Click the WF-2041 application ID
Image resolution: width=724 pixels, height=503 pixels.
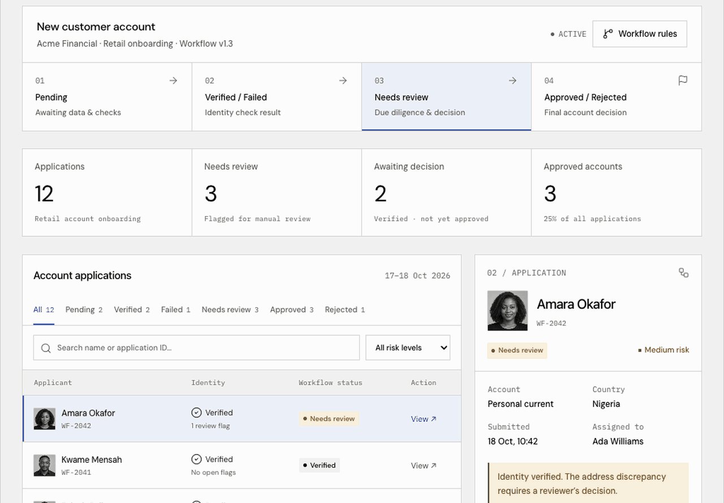(76, 472)
